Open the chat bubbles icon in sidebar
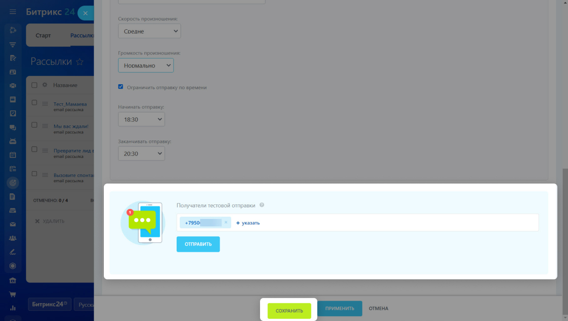 (13, 127)
